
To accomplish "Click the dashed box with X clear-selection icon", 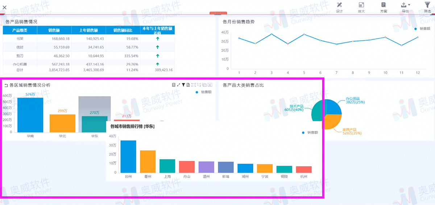I will pos(210,85).
